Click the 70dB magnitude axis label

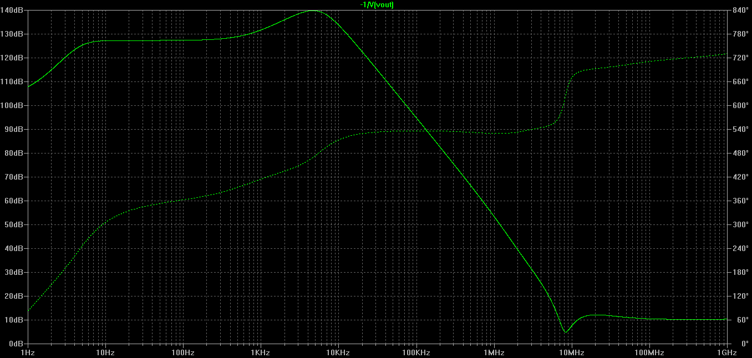[14, 177]
